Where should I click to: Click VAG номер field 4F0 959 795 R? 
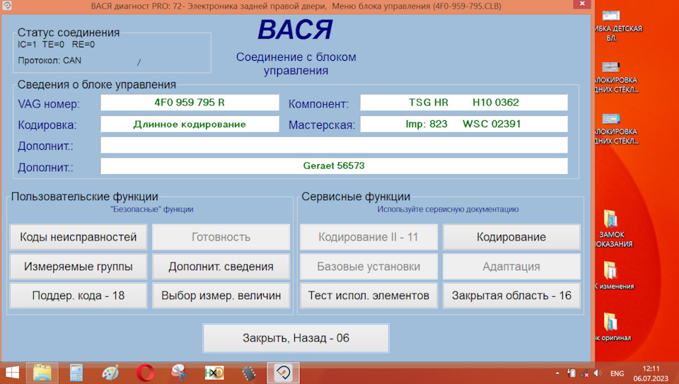[x=190, y=103]
